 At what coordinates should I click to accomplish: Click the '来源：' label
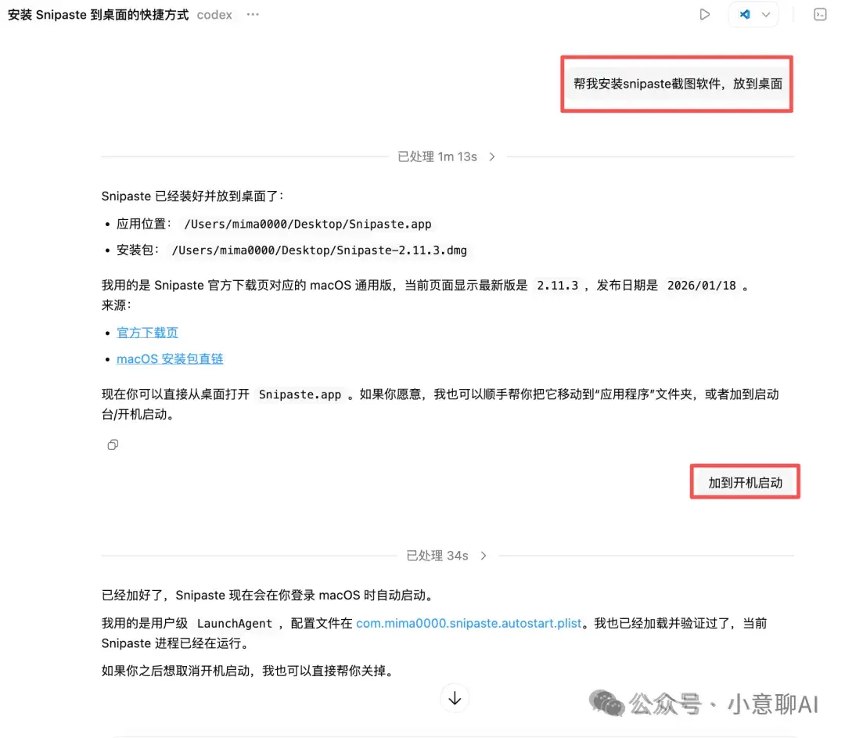(117, 305)
